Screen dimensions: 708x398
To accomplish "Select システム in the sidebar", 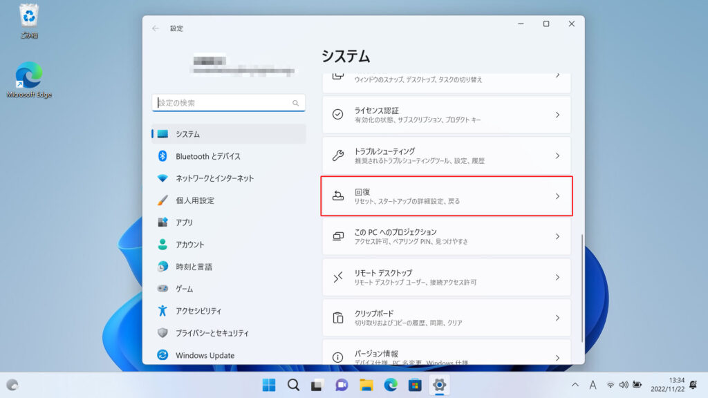I will [x=229, y=134].
